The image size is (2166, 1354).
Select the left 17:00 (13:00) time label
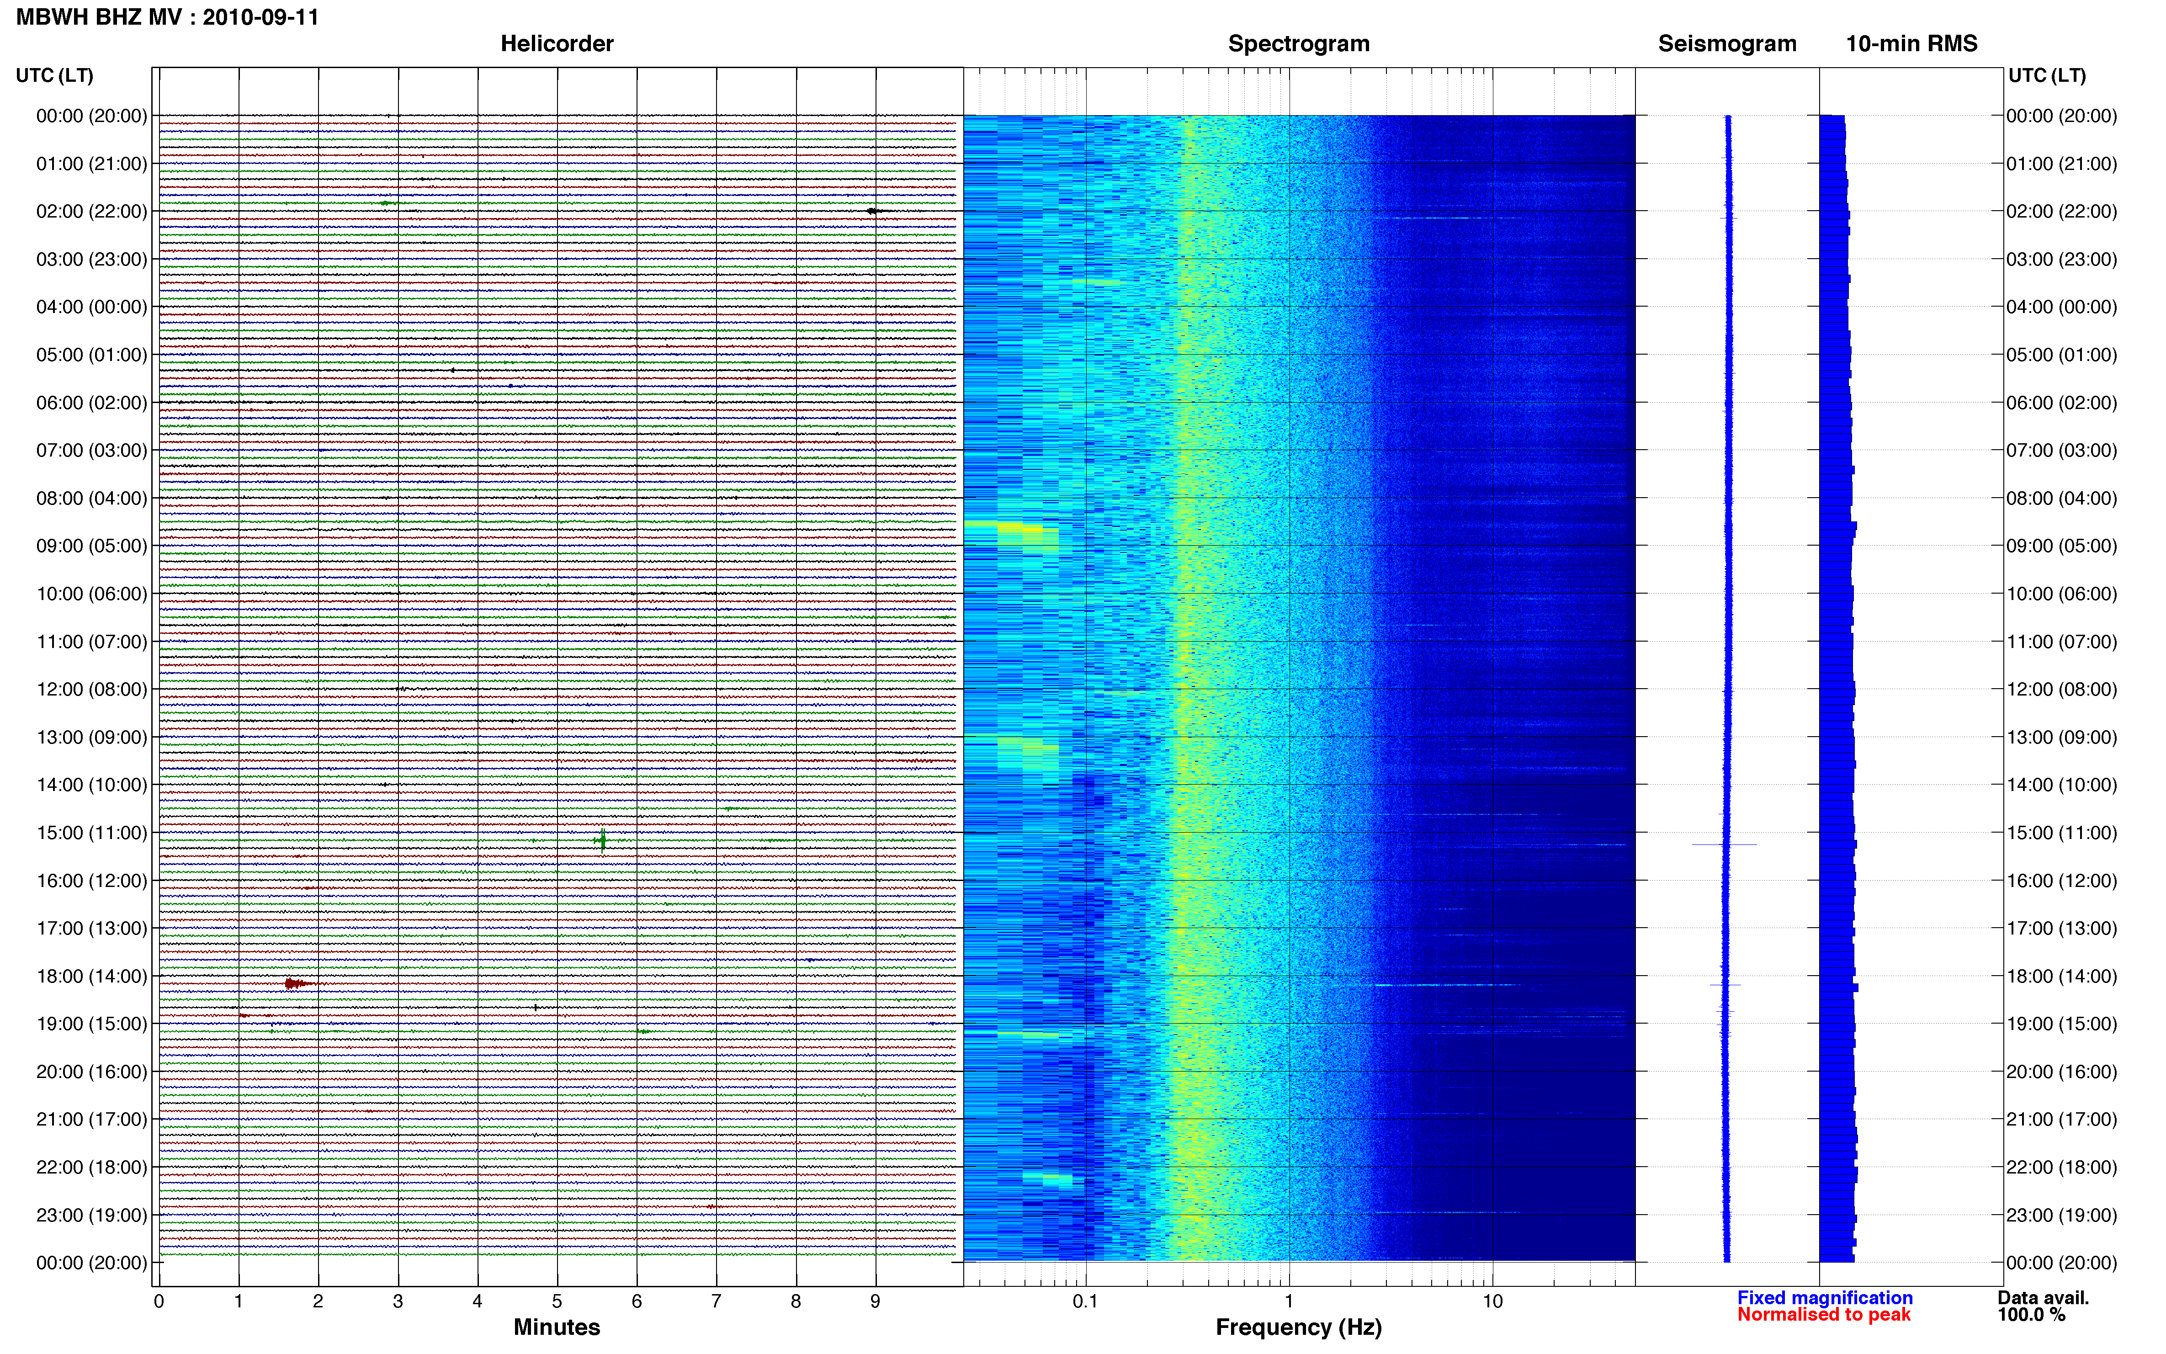[91, 928]
